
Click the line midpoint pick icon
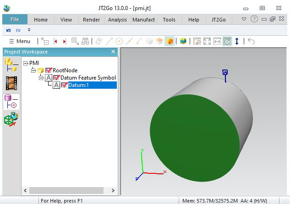(x=129, y=41)
